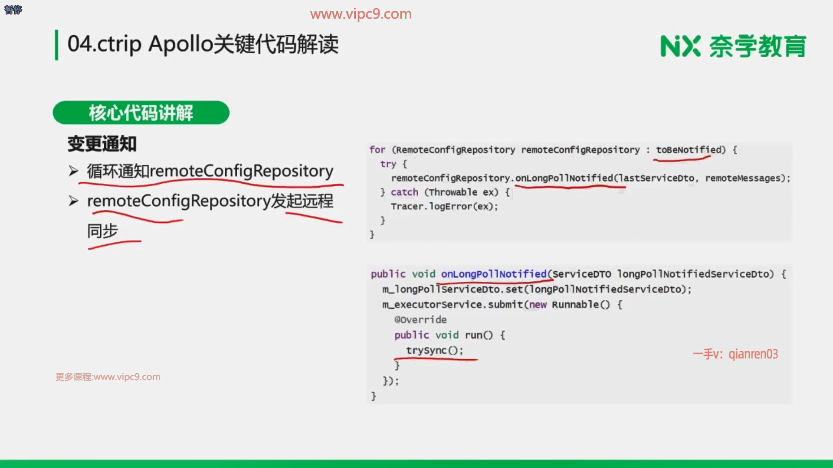Click the 更多课程 www.vipc9.com link
The image size is (833, 468).
[108, 377]
